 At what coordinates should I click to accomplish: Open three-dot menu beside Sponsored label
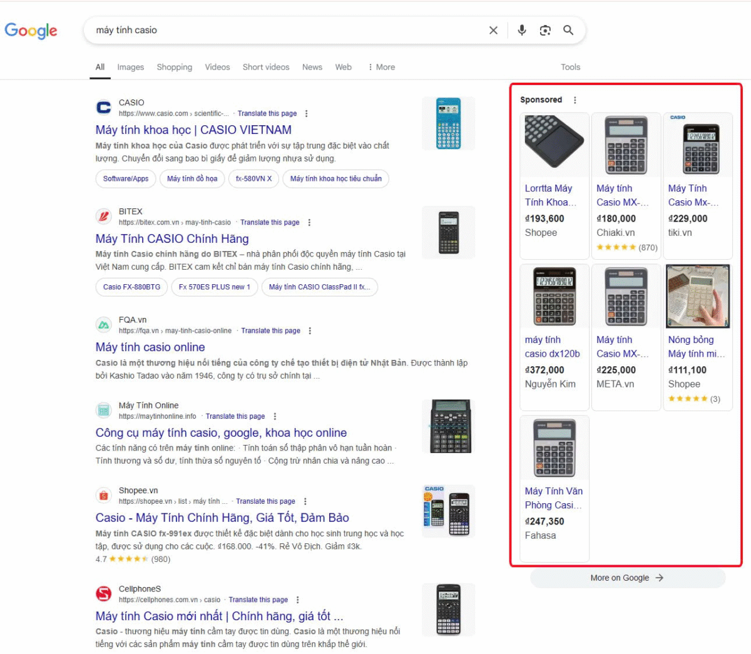click(x=575, y=100)
